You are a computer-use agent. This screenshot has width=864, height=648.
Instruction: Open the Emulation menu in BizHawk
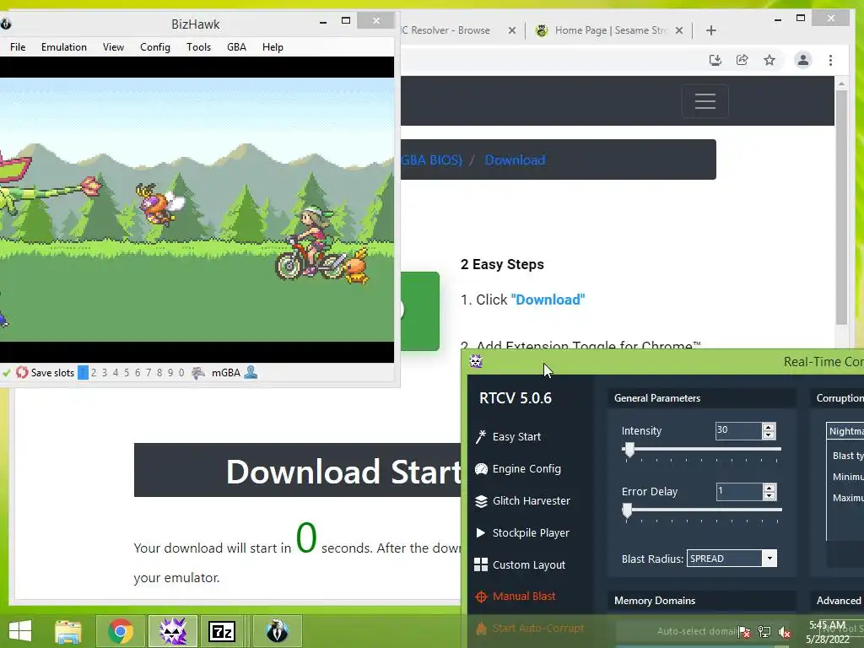(x=64, y=47)
